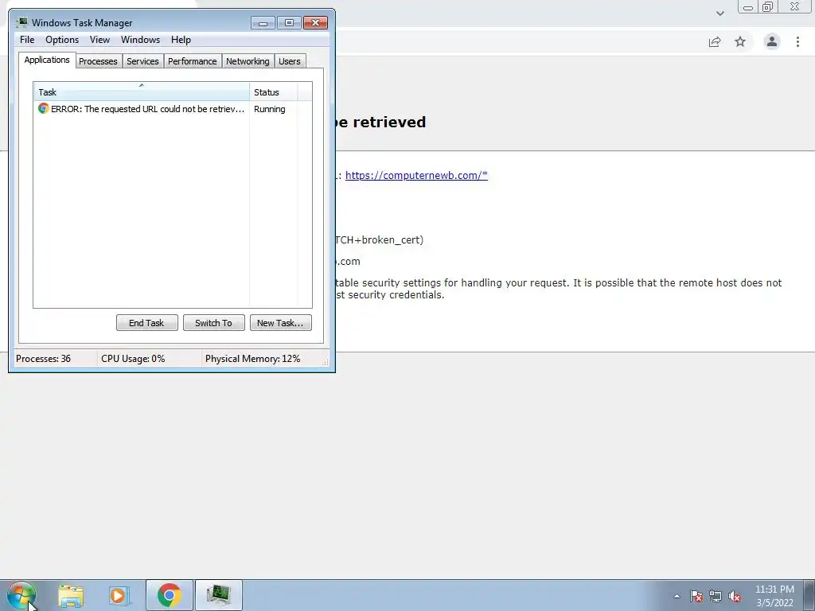815x611 pixels.
Task: Click the Task Manager resize grip
Action: click(326, 362)
